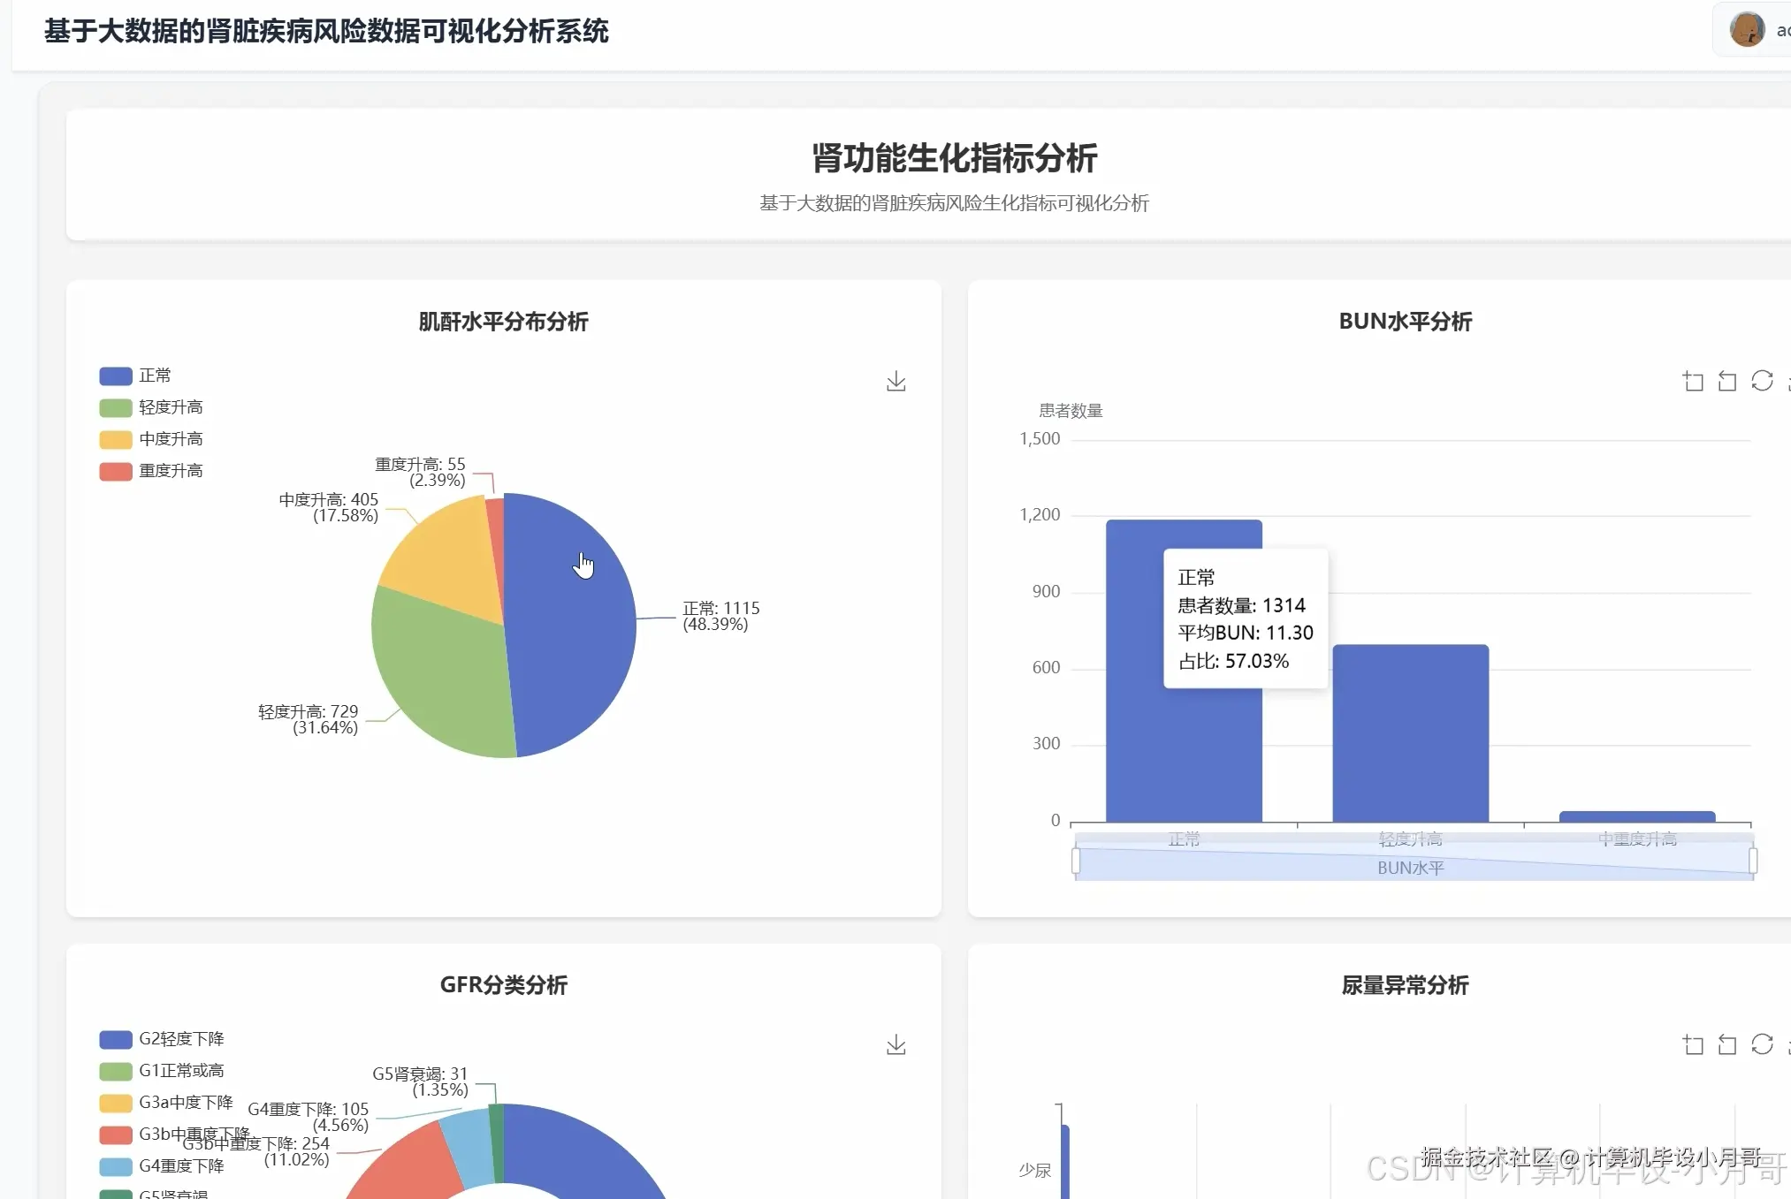1791x1199 pixels.
Task: Click label 轻度升高: 729 (31.64%)
Action: tap(308, 719)
